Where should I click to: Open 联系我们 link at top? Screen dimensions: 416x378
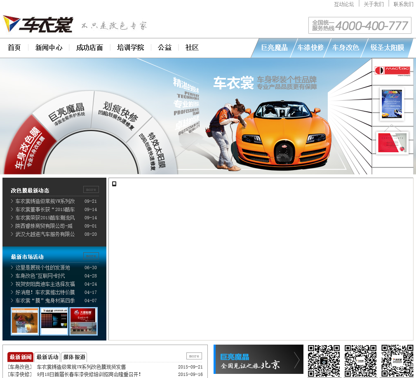tap(403, 4)
